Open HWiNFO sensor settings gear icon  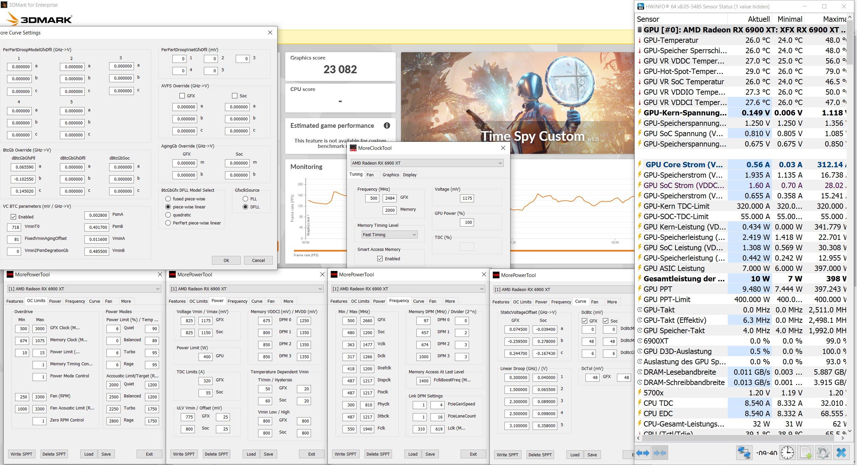coord(823,453)
